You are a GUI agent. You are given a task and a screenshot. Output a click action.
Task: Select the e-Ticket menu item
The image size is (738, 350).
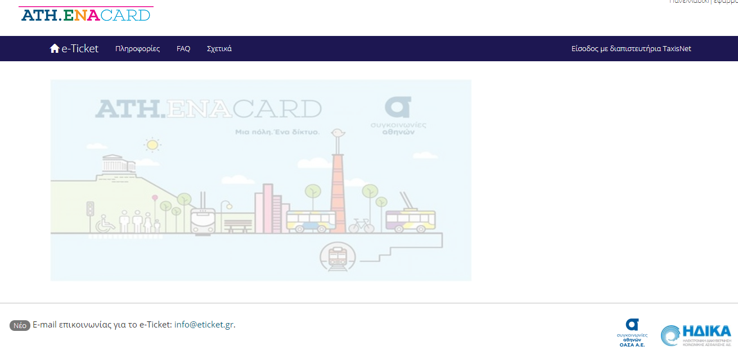tap(80, 48)
